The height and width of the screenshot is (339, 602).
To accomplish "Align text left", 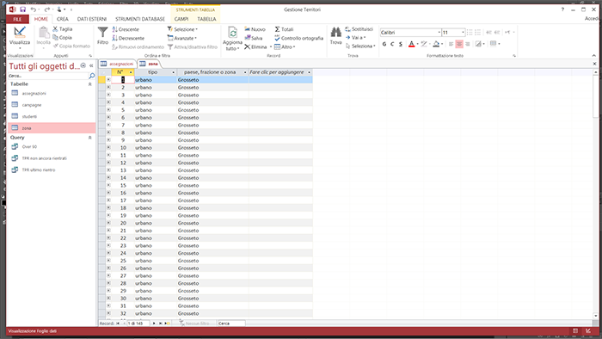I will [x=451, y=44].
